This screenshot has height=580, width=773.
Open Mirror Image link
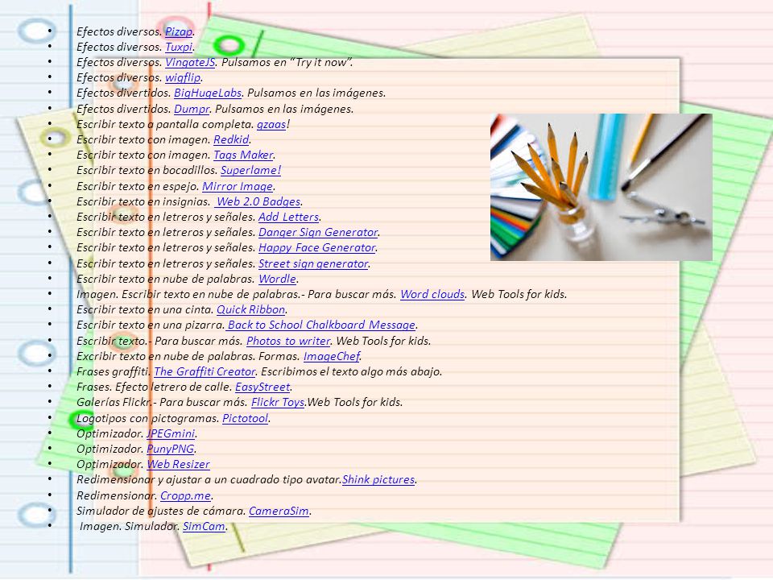[x=238, y=186]
